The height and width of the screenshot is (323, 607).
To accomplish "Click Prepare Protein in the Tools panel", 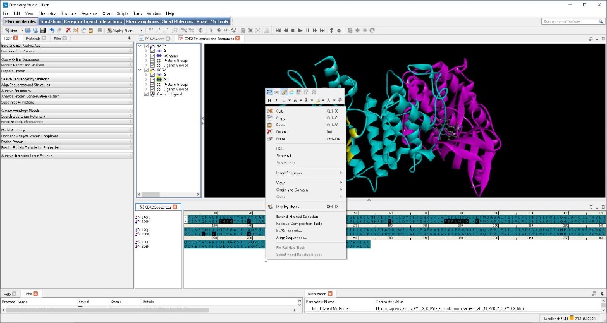I will [x=14, y=71].
